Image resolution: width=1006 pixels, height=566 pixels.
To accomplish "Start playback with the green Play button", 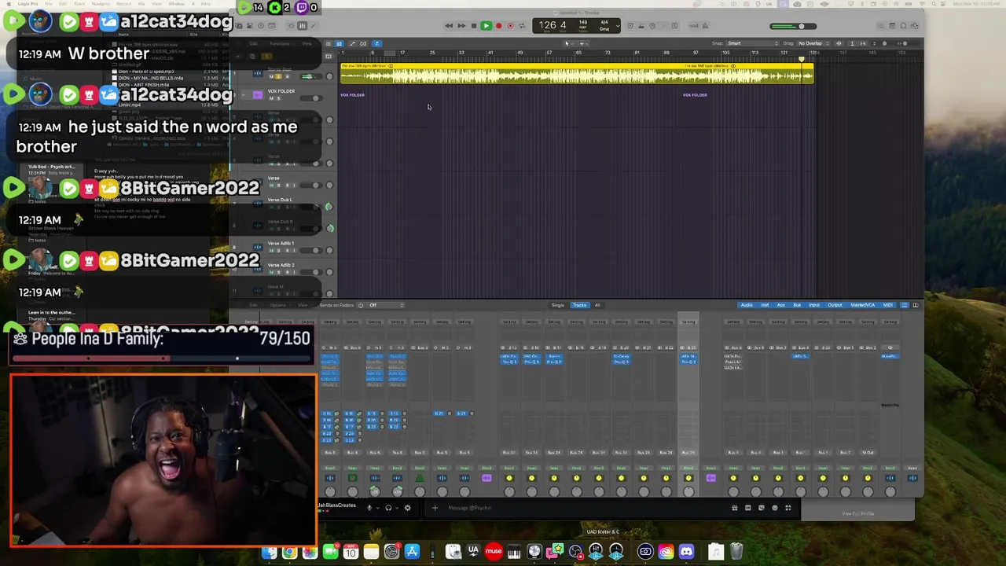I will click(x=486, y=26).
